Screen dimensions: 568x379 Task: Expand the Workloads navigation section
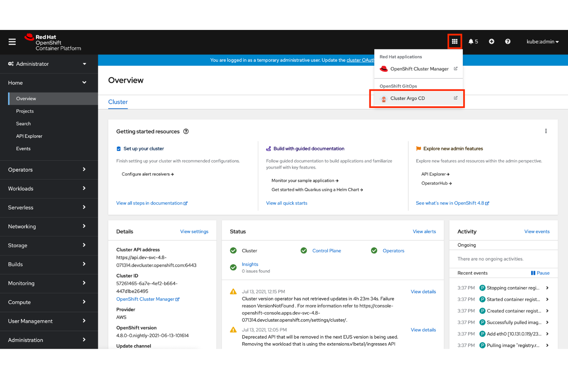(x=49, y=189)
